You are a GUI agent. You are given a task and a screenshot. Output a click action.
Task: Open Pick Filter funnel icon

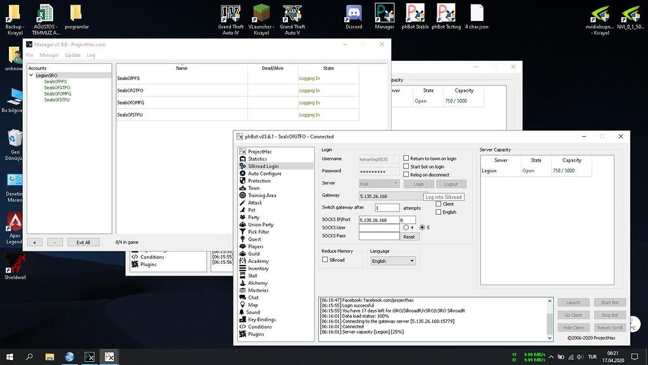click(242, 232)
